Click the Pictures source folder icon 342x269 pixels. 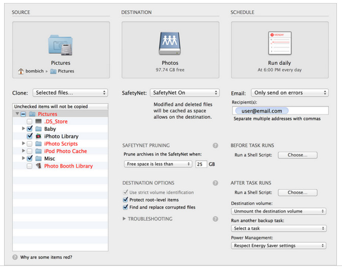pyautogui.click(x=61, y=45)
